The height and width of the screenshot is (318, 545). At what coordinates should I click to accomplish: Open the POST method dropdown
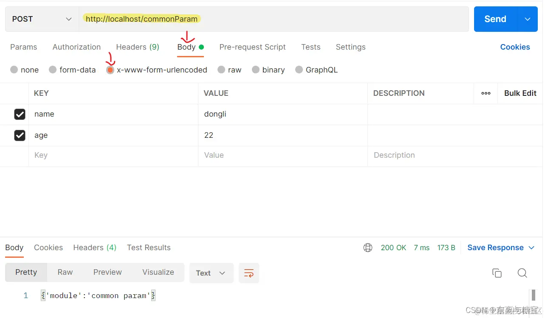42,19
